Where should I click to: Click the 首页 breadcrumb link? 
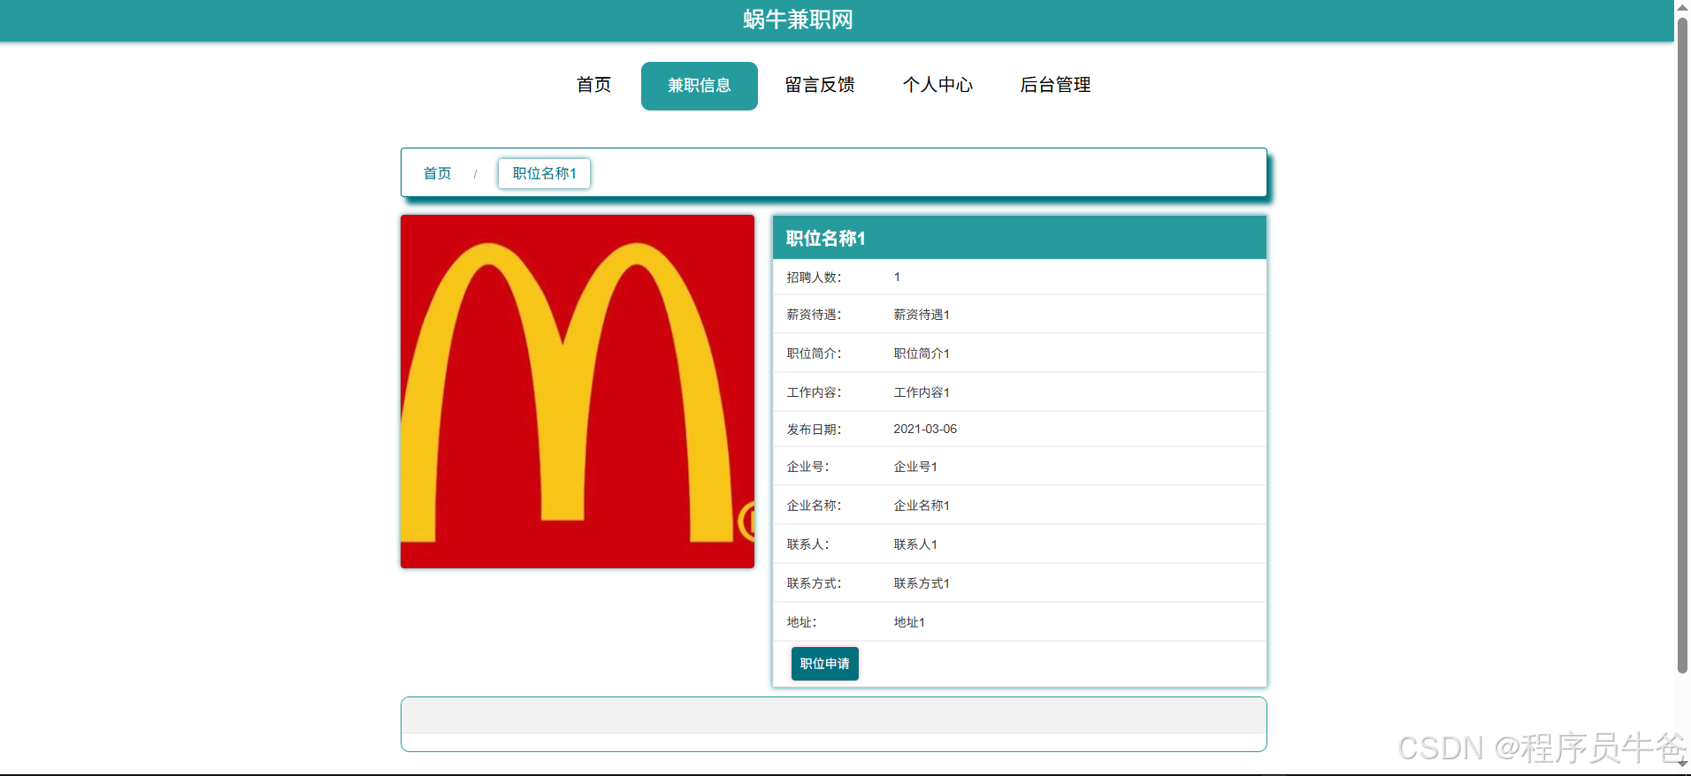pyautogui.click(x=437, y=173)
